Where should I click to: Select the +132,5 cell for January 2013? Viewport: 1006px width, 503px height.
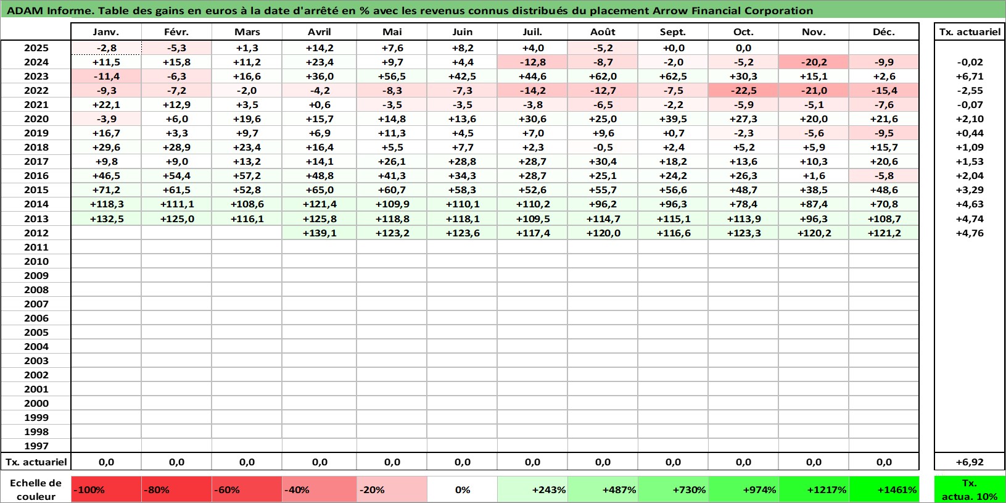pos(106,218)
